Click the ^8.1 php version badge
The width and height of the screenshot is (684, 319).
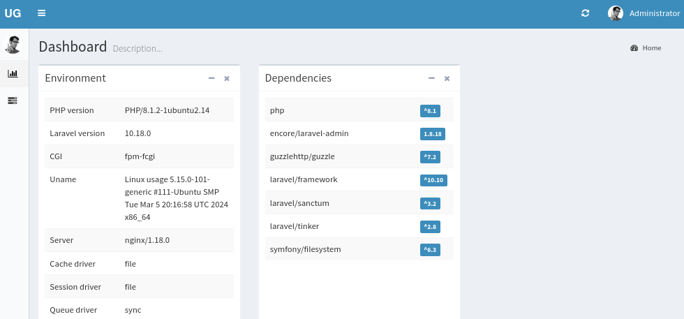pyautogui.click(x=430, y=111)
